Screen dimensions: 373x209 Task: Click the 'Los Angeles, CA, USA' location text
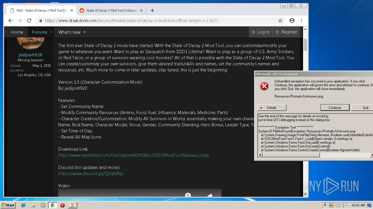[34, 75]
